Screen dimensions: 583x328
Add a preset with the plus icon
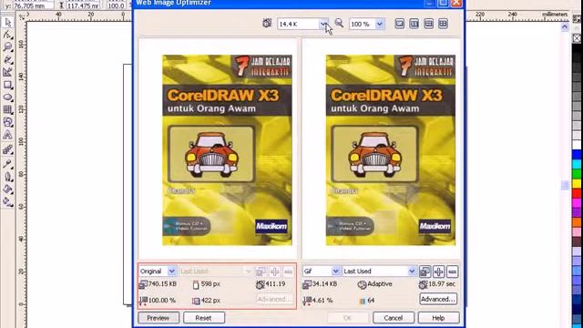pos(439,272)
